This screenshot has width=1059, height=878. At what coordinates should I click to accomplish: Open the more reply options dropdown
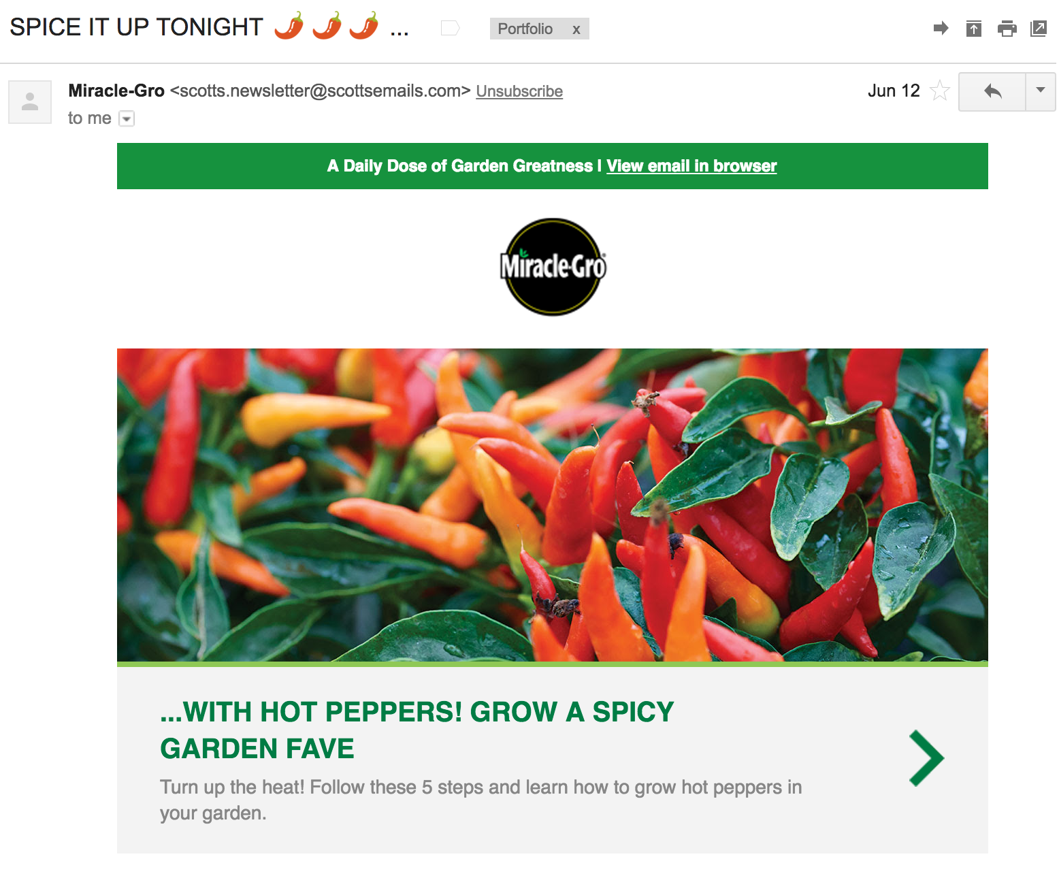[1040, 91]
